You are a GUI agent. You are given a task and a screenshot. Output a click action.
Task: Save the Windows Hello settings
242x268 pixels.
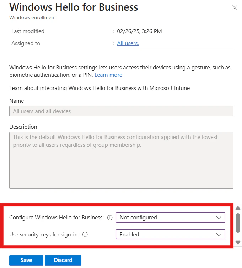26,260
